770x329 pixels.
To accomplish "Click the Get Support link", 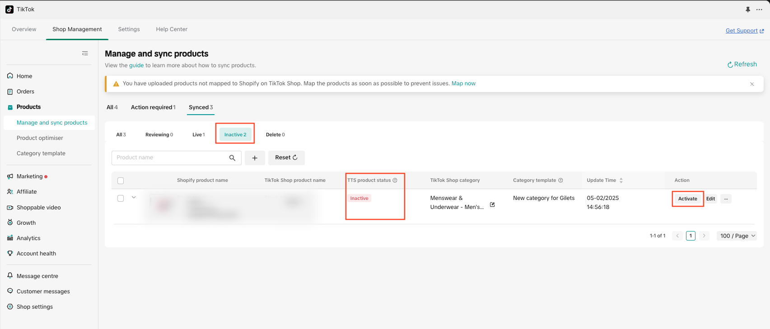I will click(x=745, y=31).
